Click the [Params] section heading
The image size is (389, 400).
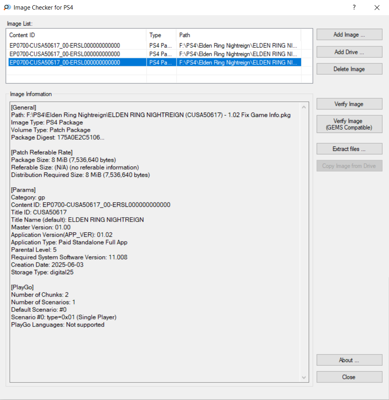[x=23, y=190]
